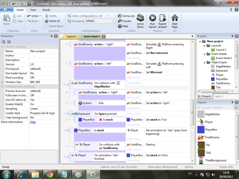Pin the Projects panel
This screenshot has width=239, height=179.
232,36
